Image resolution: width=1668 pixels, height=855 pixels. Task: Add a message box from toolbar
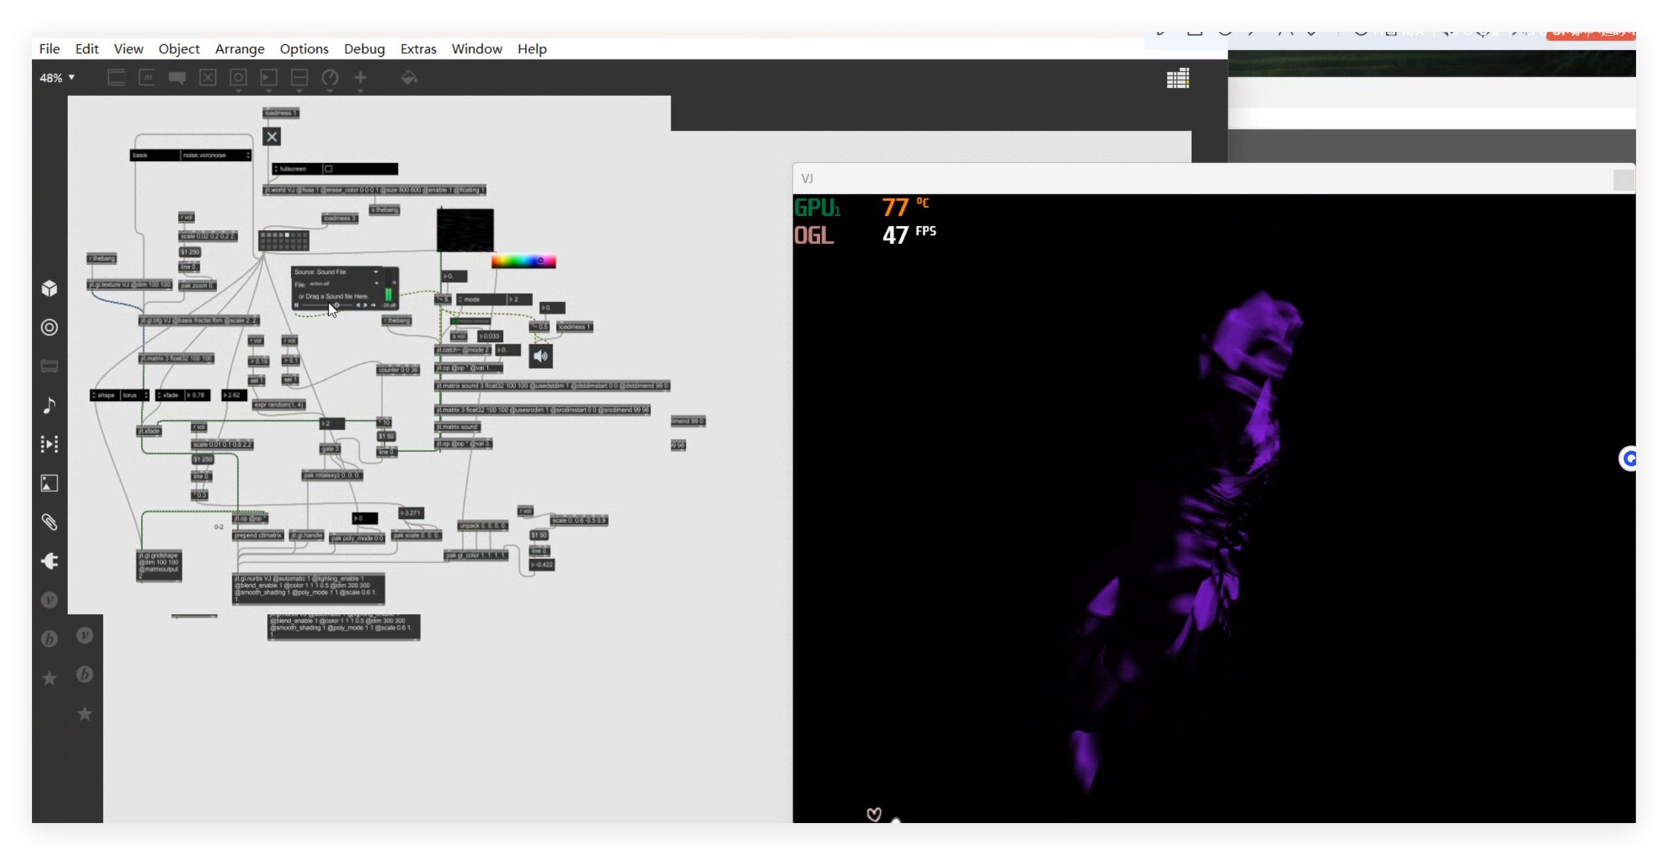(147, 78)
